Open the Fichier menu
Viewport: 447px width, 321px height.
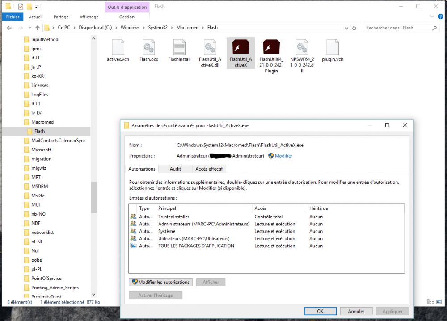pos(13,17)
